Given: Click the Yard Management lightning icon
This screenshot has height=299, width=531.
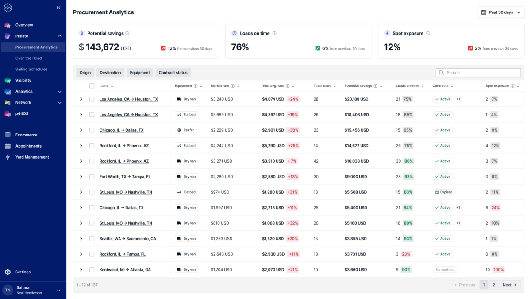Looking at the screenshot, I should (8, 157).
